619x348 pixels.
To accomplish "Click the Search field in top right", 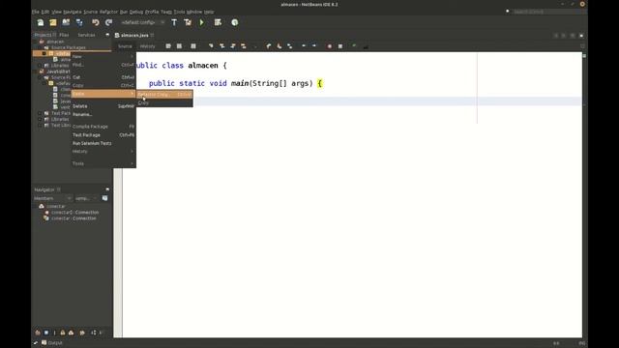I will pyautogui.click(x=548, y=12).
